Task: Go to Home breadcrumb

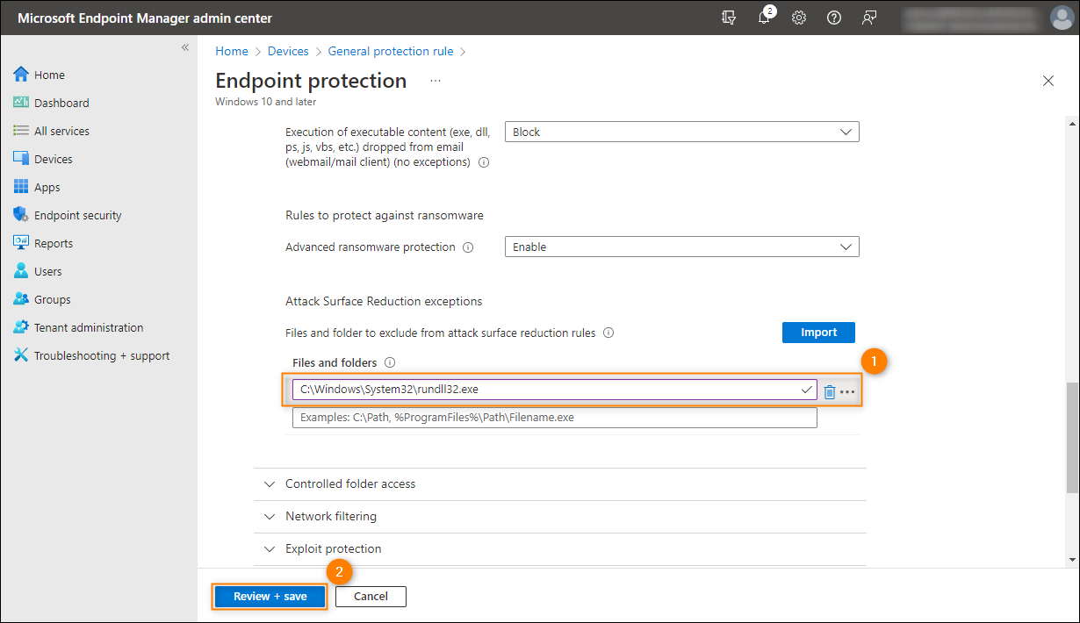Action: pos(232,52)
